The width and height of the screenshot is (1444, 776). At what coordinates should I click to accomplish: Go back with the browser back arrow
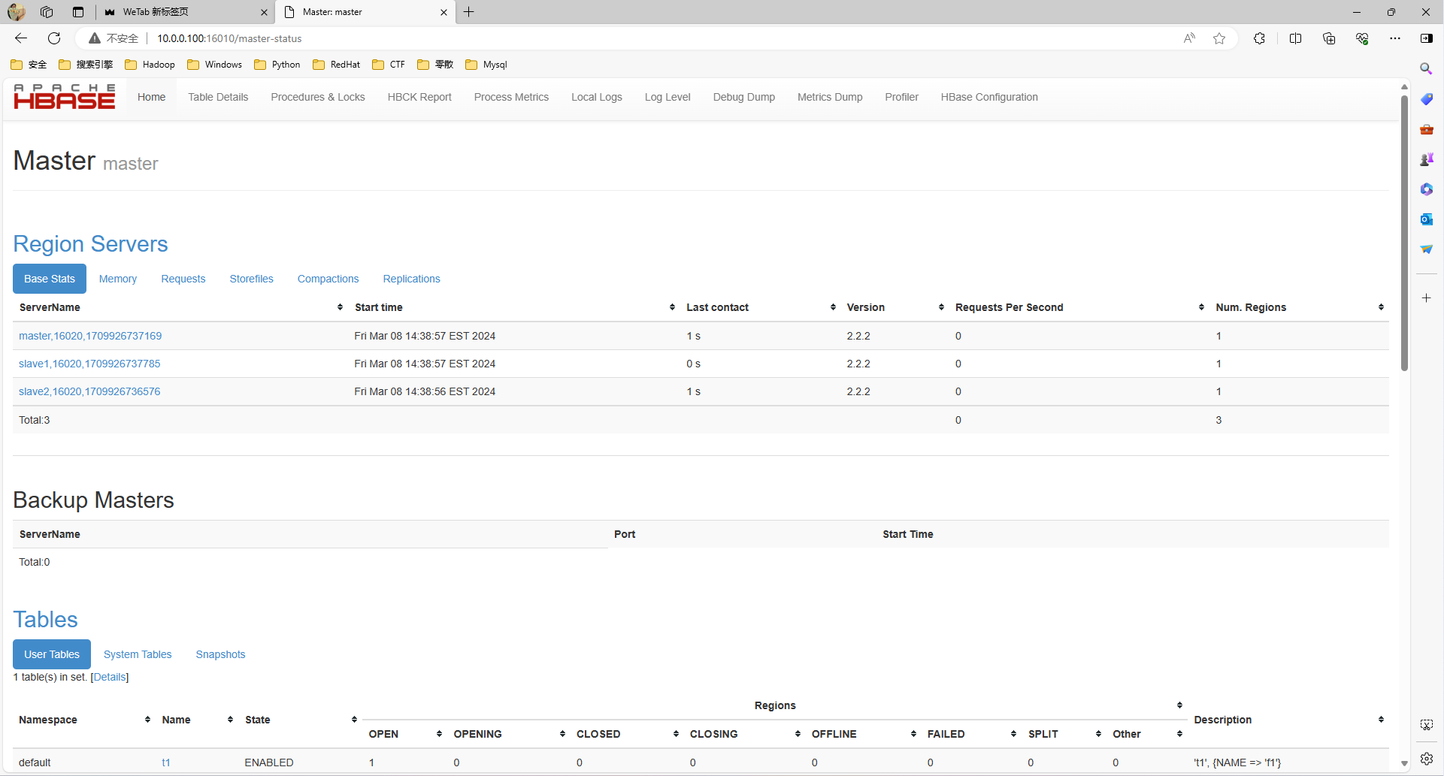click(x=21, y=38)
